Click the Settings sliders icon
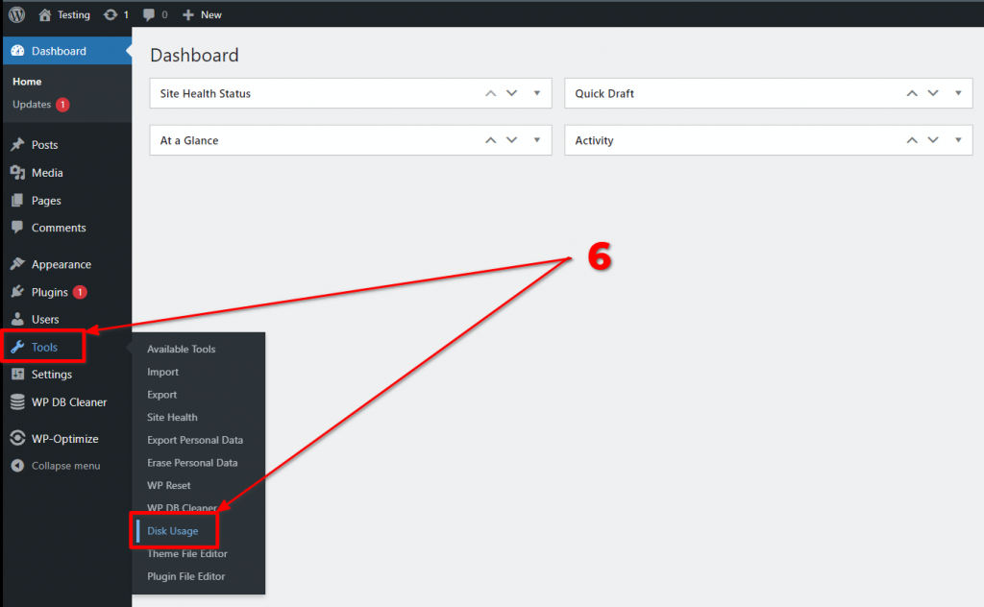The width and height of the screenshot is (984, 607). [17, 375]
